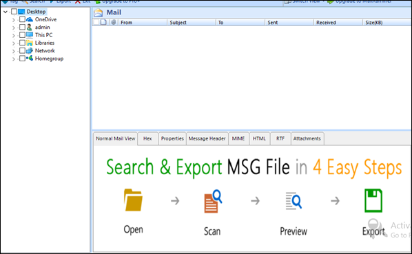
Task: Select the Desktop label in tree
Action: 37,12
